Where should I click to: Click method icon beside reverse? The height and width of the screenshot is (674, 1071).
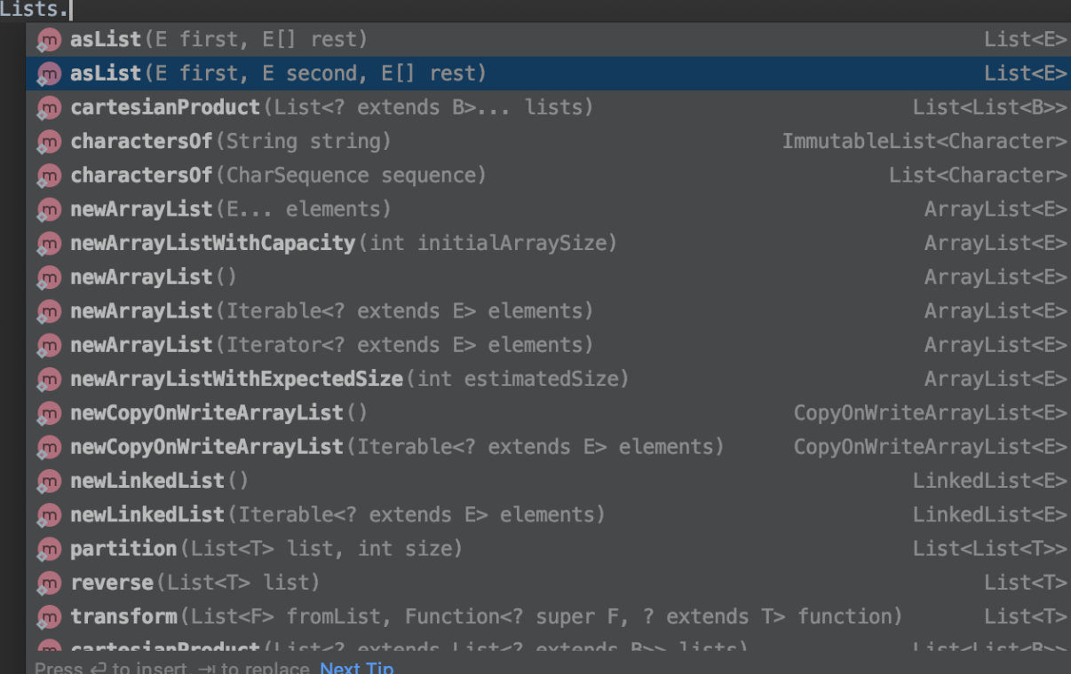tap(49, 584)
